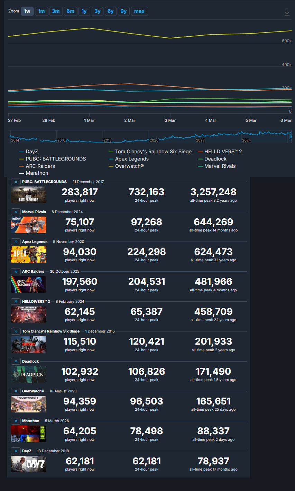Toggle Apex Legends series in legend
The image size is (295, 491).
click(x=129, y=159)
